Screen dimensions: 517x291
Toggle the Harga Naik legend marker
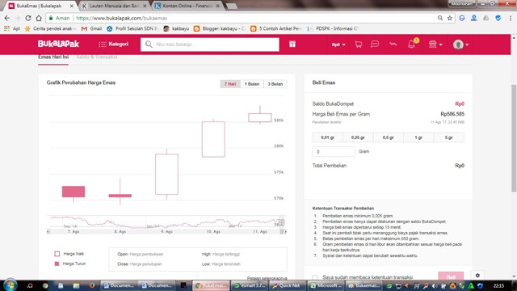click(x=57, y=254)
